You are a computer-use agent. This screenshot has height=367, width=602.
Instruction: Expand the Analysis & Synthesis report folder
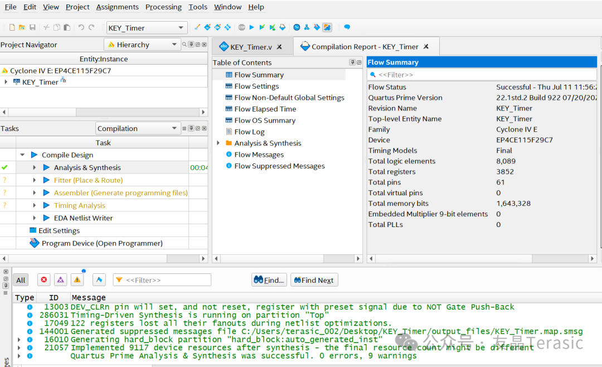(218, 143)
